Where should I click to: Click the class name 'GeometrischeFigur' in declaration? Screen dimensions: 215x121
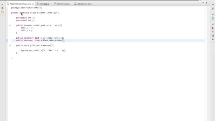(x=47, y=13)
